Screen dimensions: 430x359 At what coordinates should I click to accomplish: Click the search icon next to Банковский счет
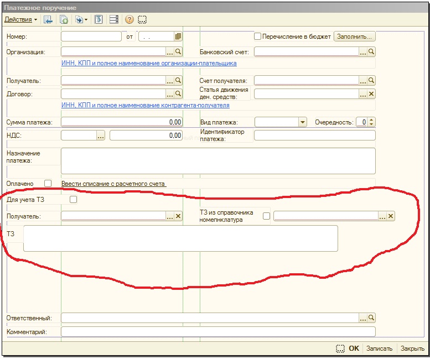371,51
